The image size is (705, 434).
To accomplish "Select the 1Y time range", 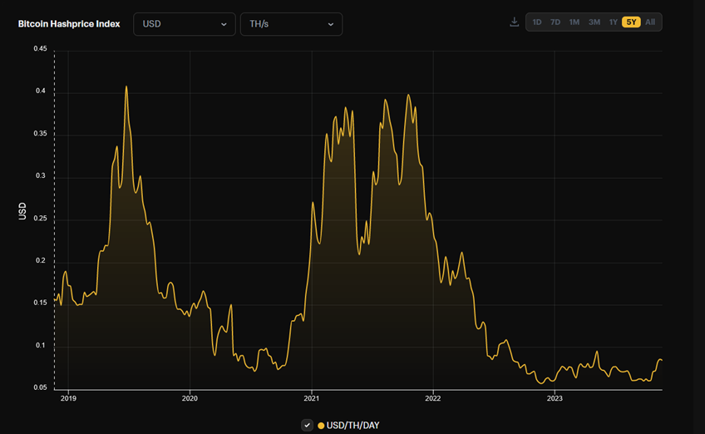I will click(x=614, y=22).
